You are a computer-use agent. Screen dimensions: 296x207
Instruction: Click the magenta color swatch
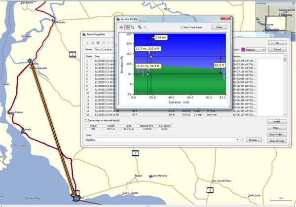click(243, 50)
